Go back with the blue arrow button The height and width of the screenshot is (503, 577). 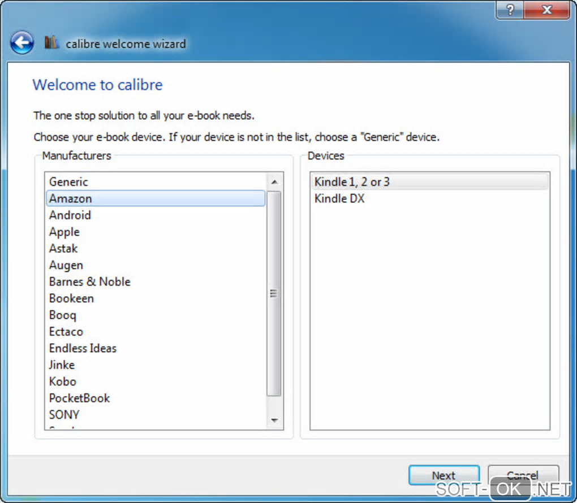coord(22,42)
